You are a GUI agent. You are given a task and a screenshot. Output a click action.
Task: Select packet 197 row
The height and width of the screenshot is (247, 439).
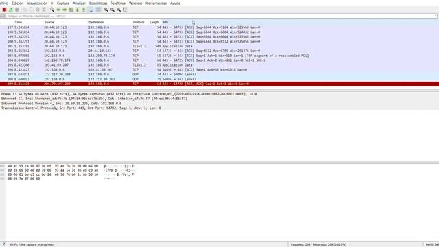point(219,27)
